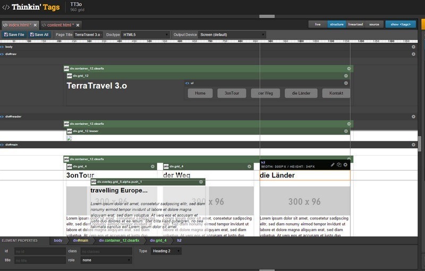Screen dimensions: 425x271
Task: Switch to structure view mode
Action: click(x=337, y=24)
